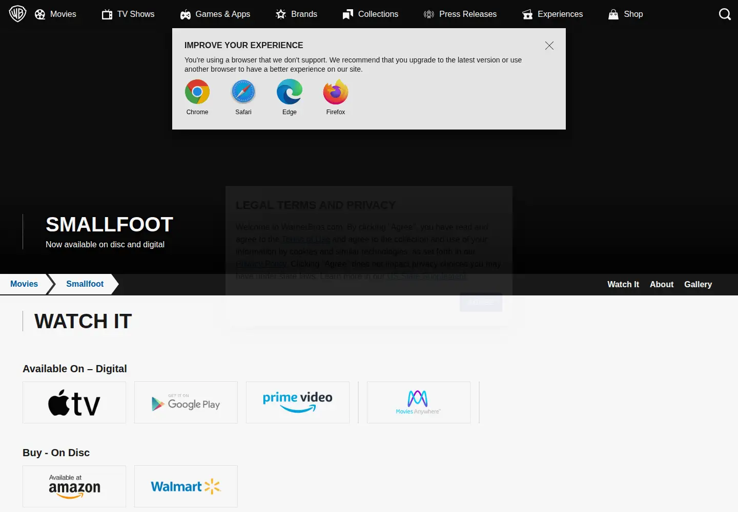Open the Experiences section

[552, 14]
